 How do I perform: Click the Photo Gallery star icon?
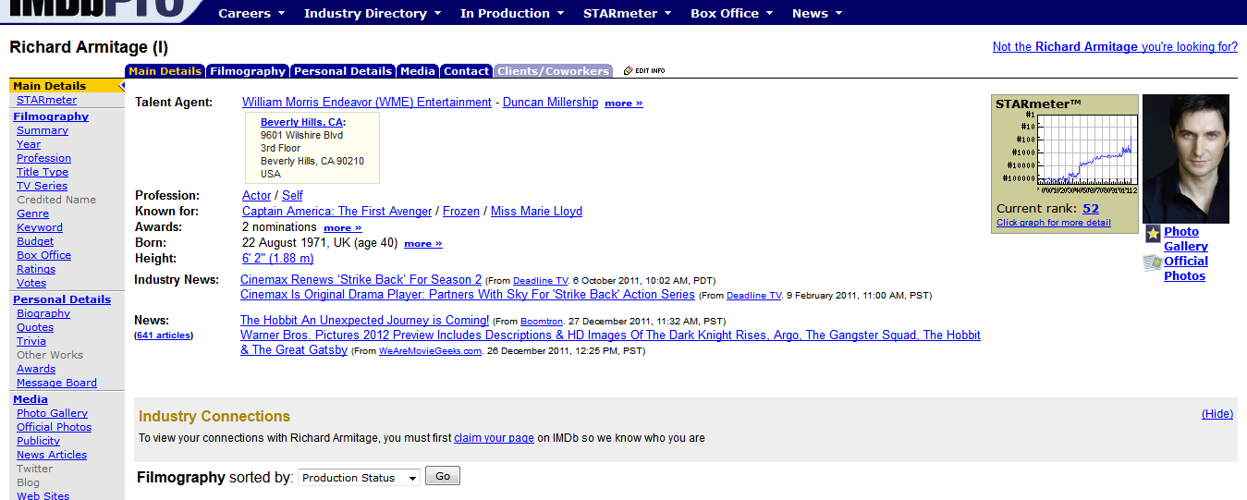pyautogui.click(x=1153, y=234)
